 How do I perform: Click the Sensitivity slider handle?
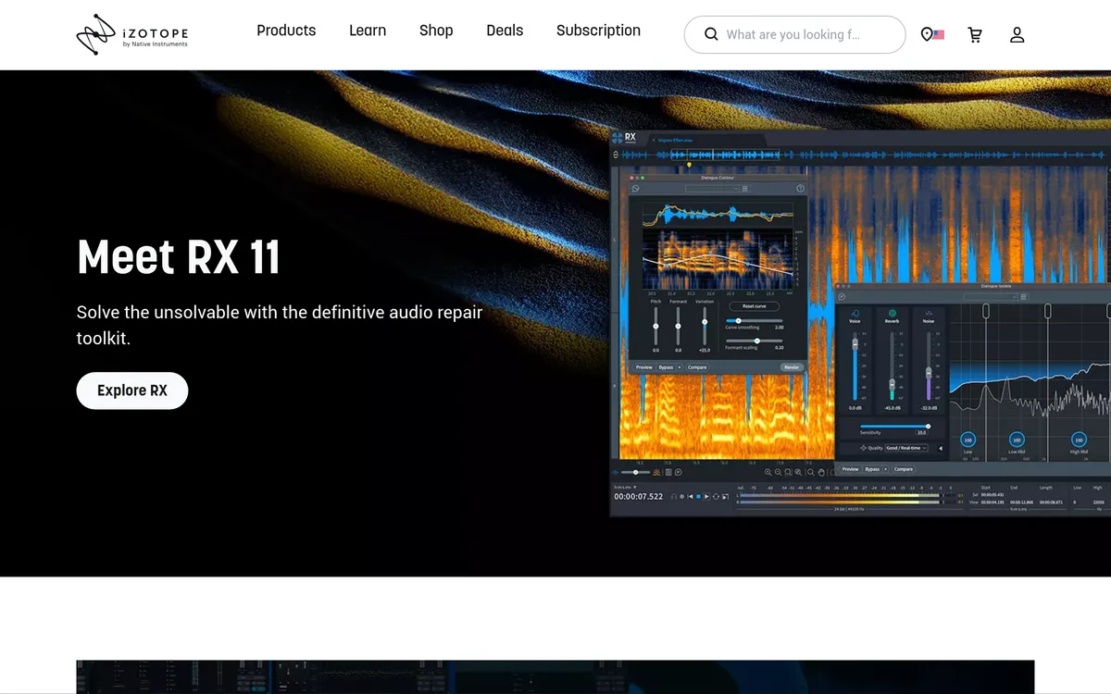click(928, 426)
